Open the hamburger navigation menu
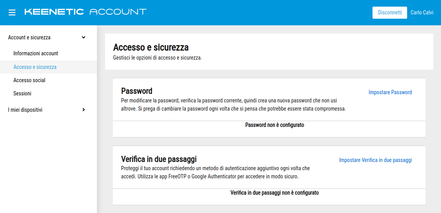Screen dimensions: 441x213 (x=12, y=12)
